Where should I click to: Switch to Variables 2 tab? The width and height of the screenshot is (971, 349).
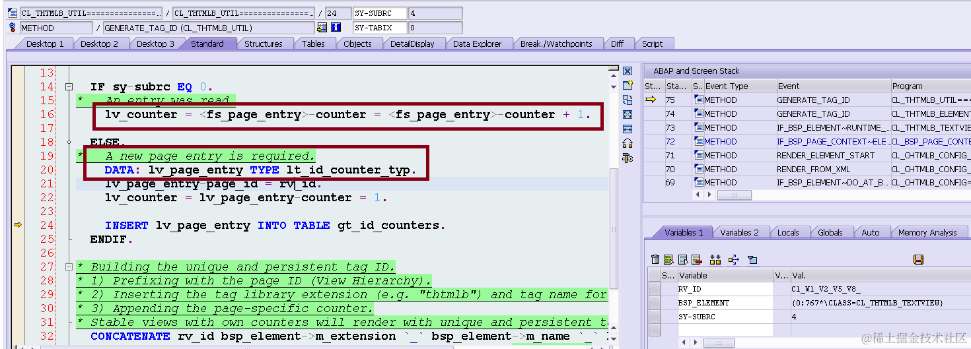739,232
